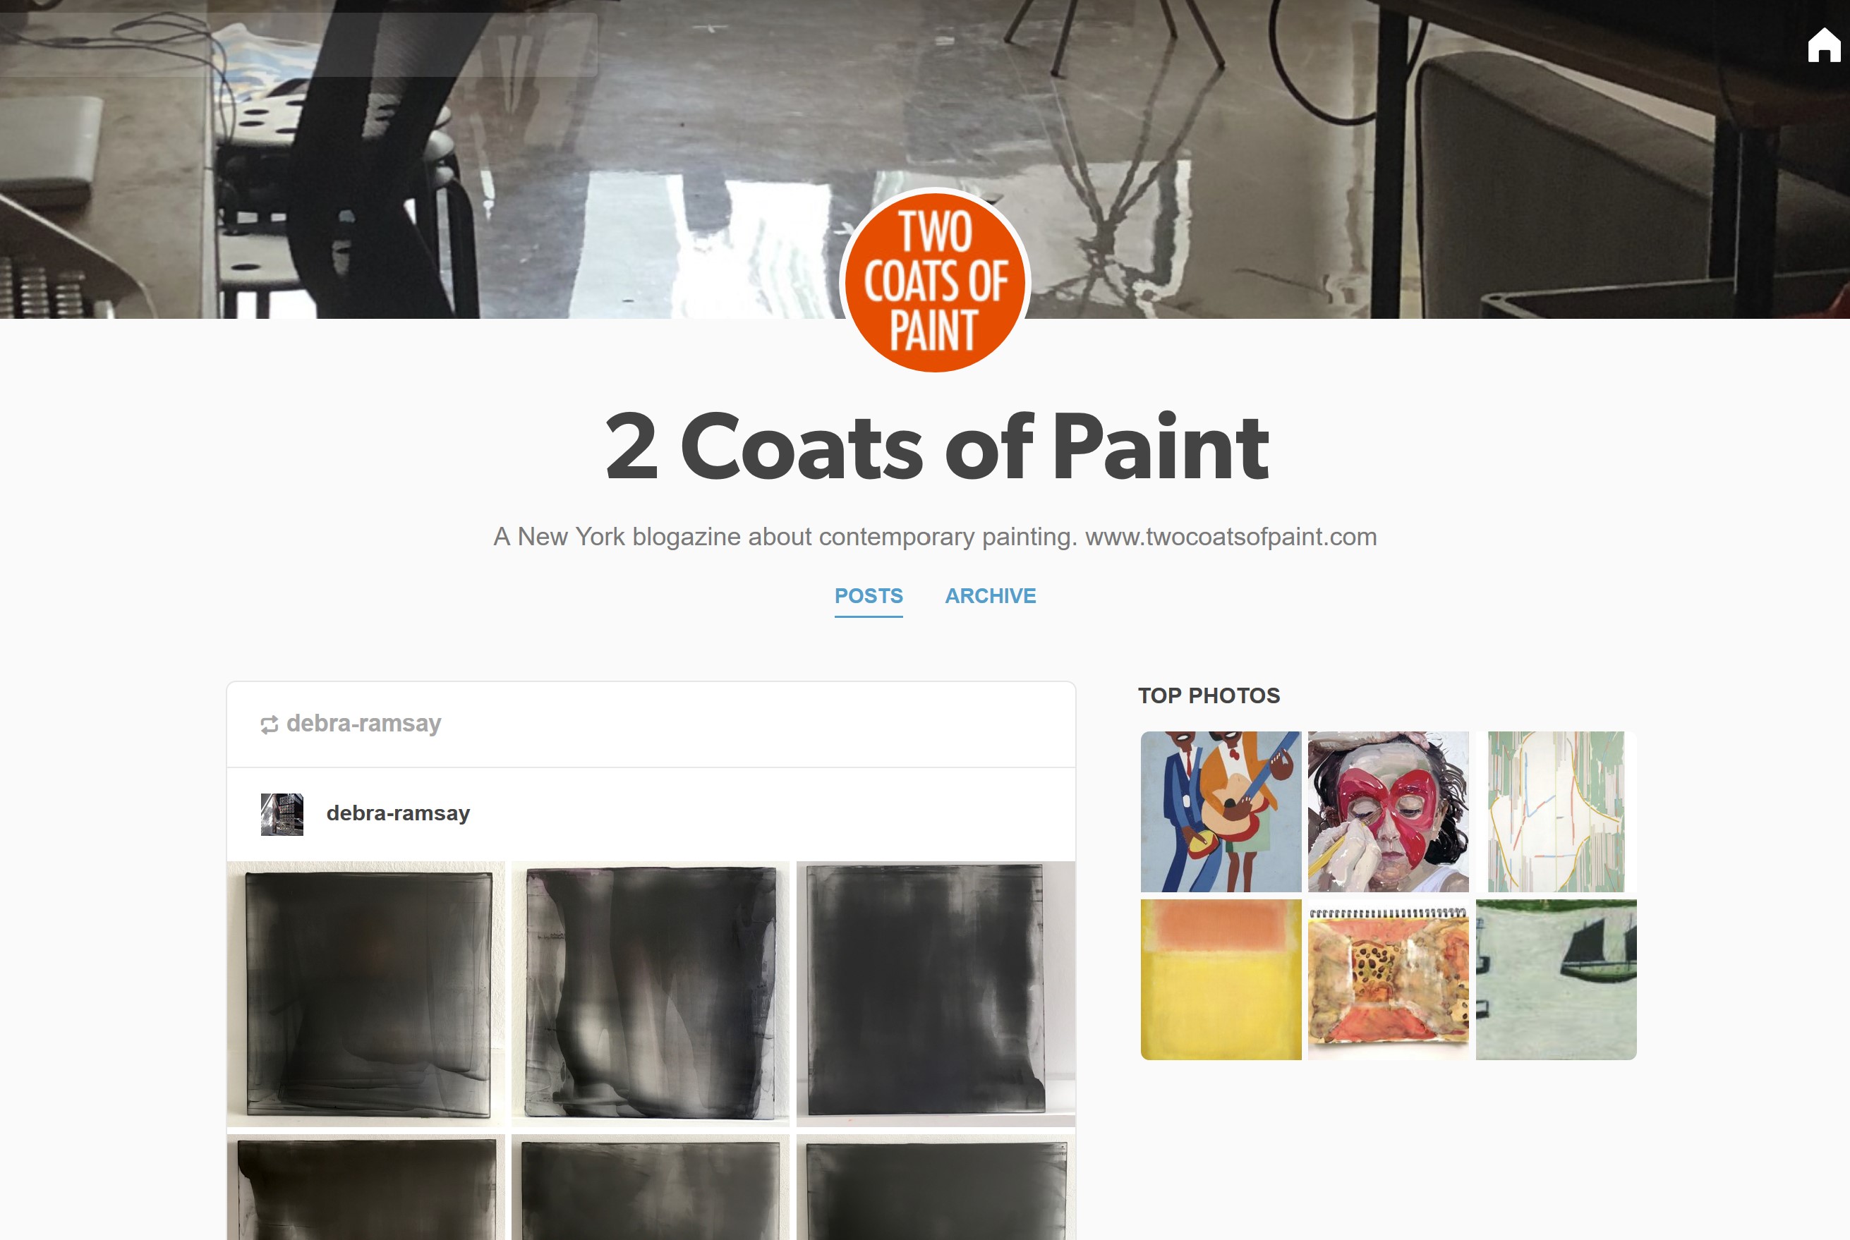1850x1240 pixels.
Task: Open the white and green abstract top photo
Action: tap(1556, 811)
